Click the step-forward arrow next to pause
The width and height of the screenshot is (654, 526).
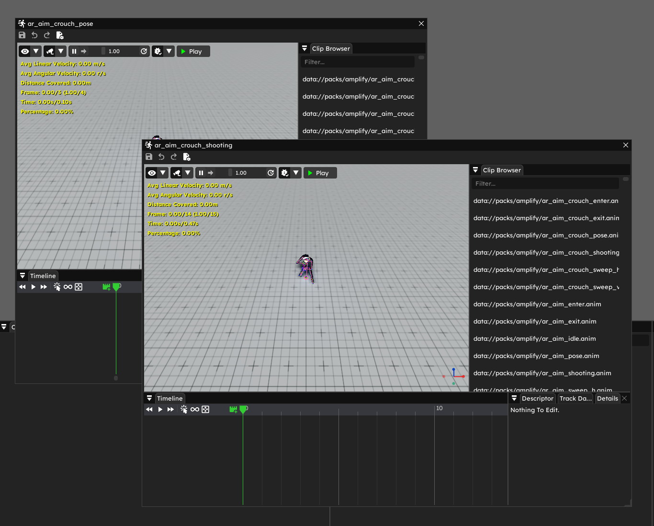point(211,173)
